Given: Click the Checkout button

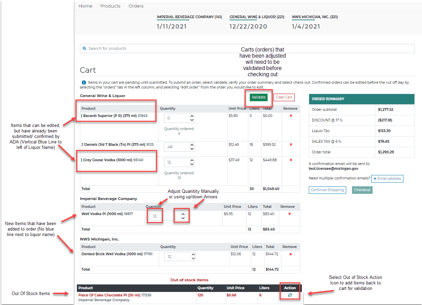Looking at the screenshot, I should [x=362, y=190].
